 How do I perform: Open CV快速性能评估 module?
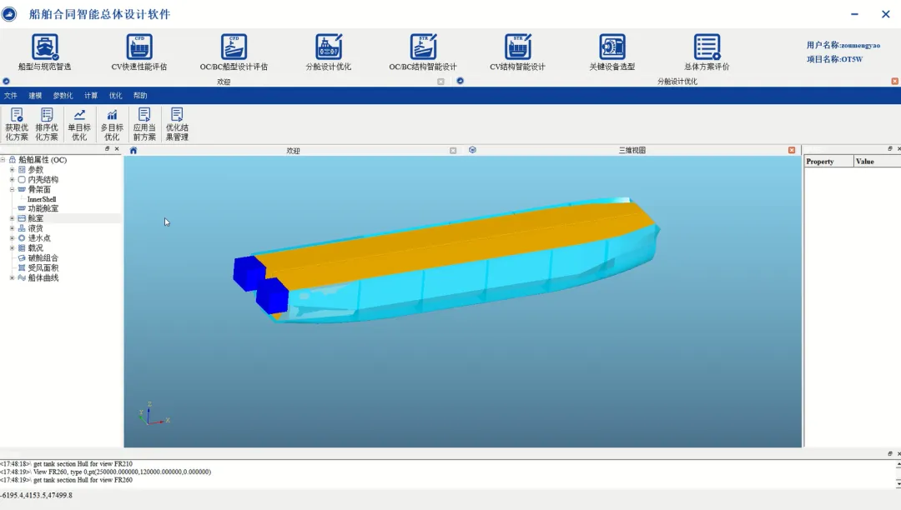(x=139, y=52)
